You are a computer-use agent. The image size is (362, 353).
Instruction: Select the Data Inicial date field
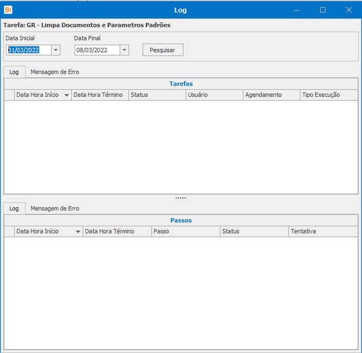point(29,50)
